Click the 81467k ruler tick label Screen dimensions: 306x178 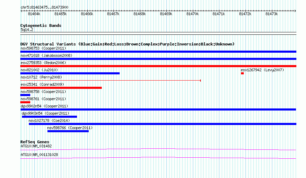click(x=113, y=14)
